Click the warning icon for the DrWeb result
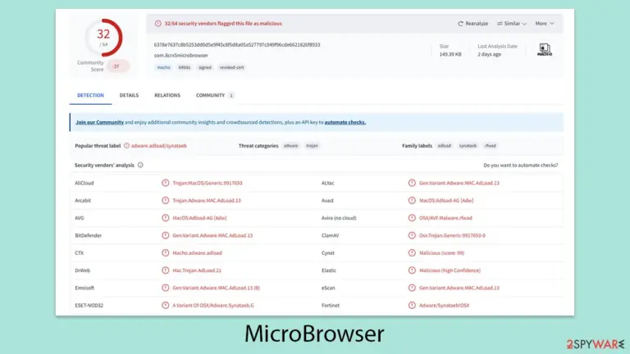Viewport: 630px width, 354px height. 165,270
